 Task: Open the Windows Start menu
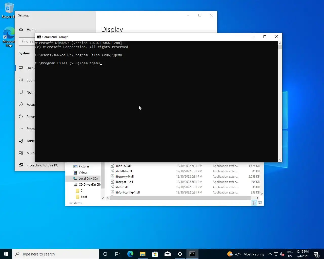click(x=6, y=254)
